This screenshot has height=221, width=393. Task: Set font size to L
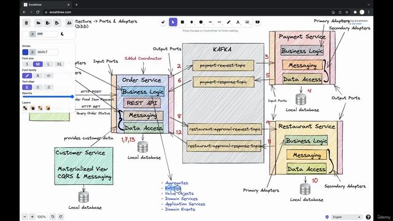tap(49, 64)
